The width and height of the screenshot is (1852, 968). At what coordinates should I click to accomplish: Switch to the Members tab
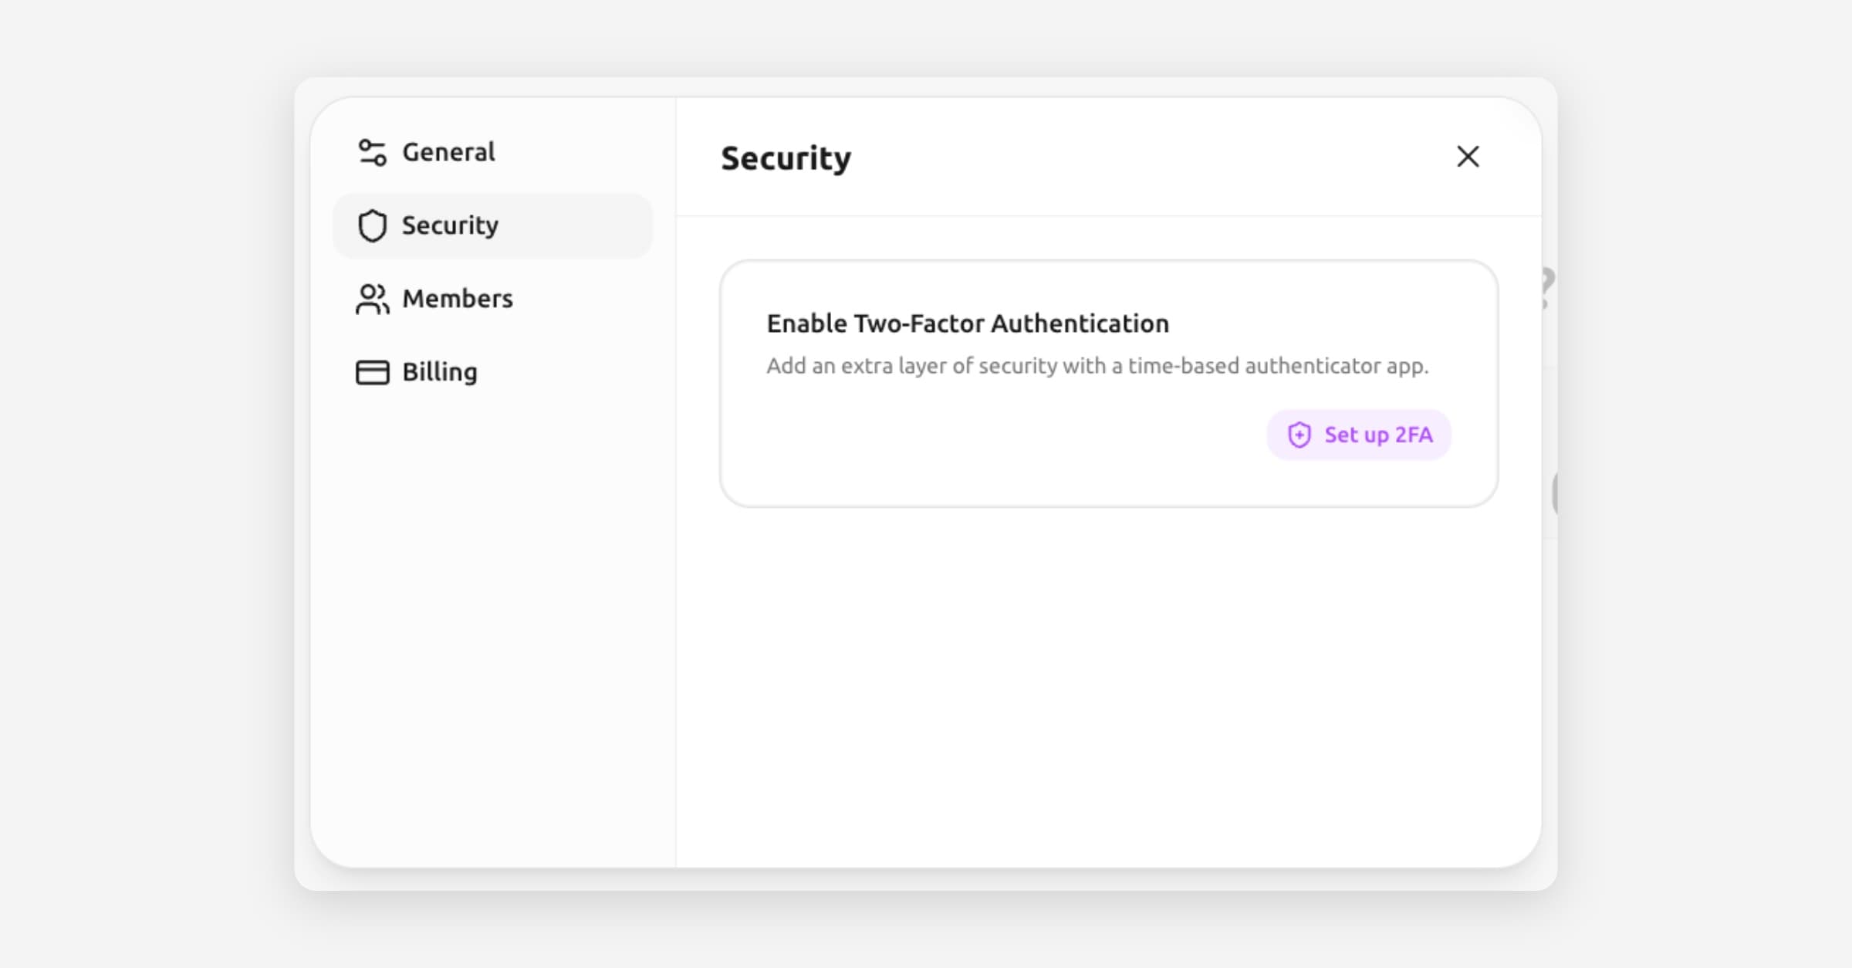[457, 299]
